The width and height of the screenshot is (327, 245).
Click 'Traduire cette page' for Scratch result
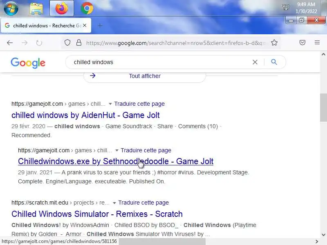pos(143,203)
